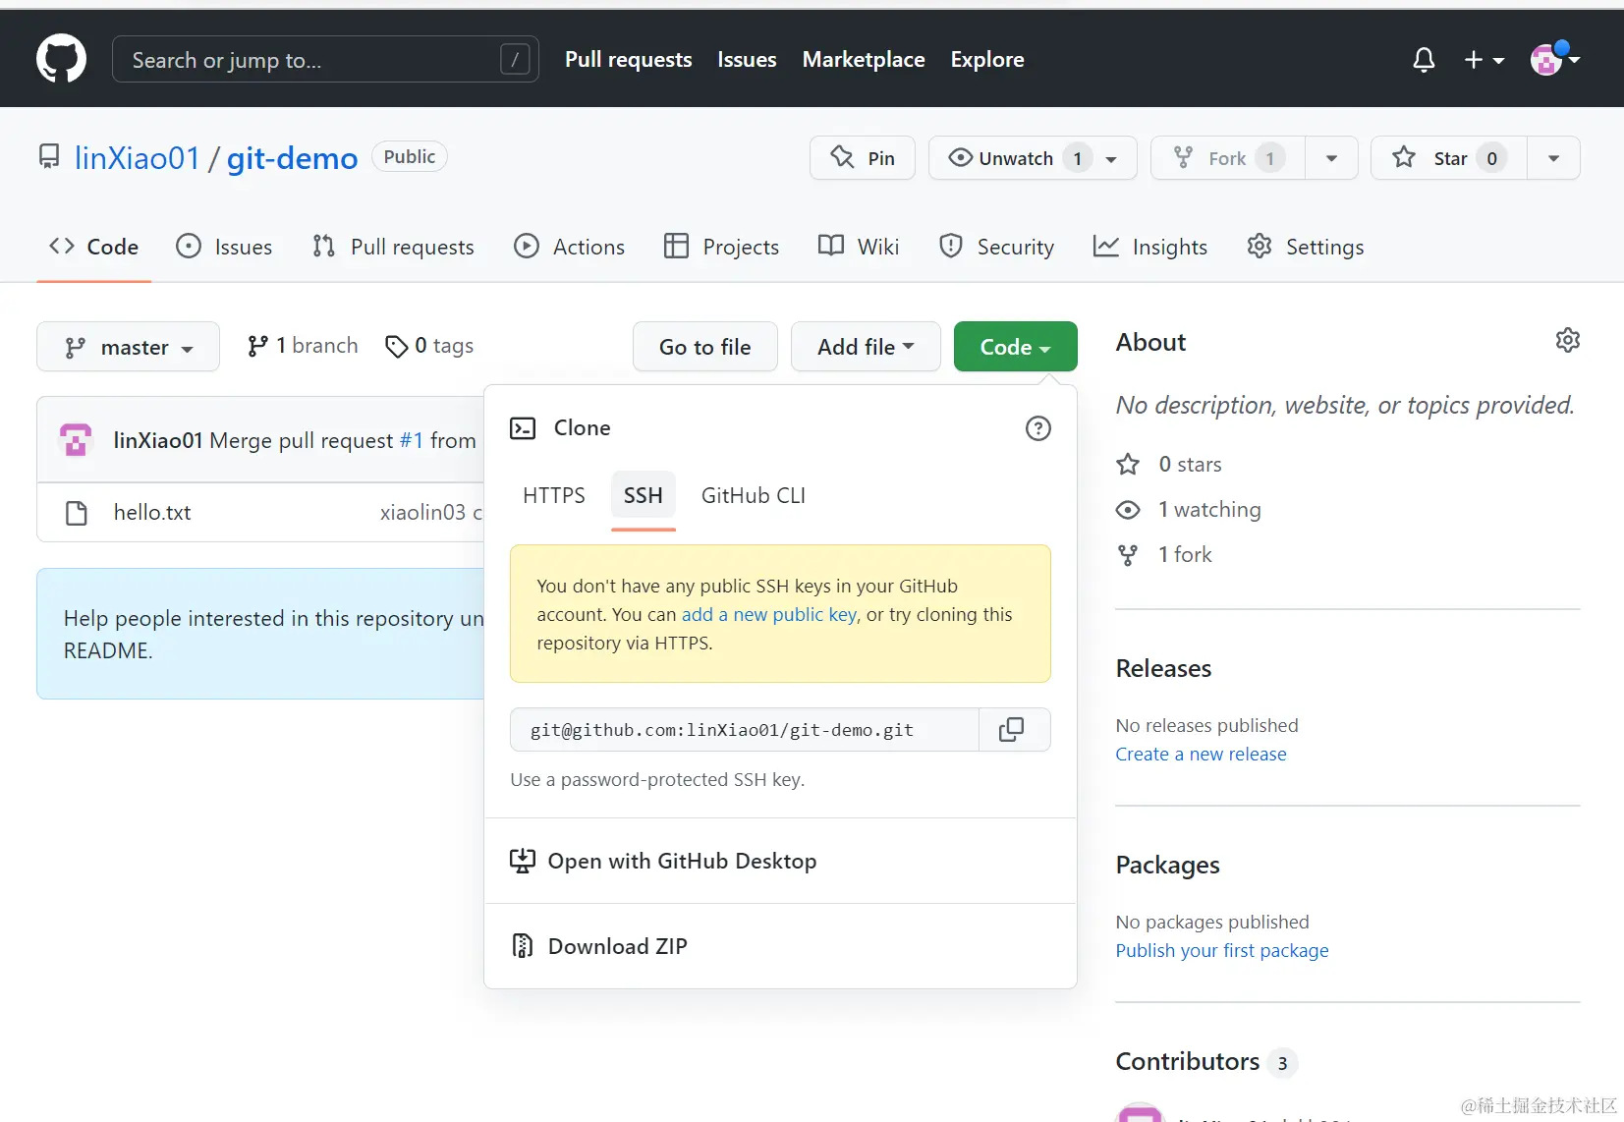Open the 1 fork link
Image resolution: width=1624 pixels, height=1122 pixels.
[x=1165, y=555]
